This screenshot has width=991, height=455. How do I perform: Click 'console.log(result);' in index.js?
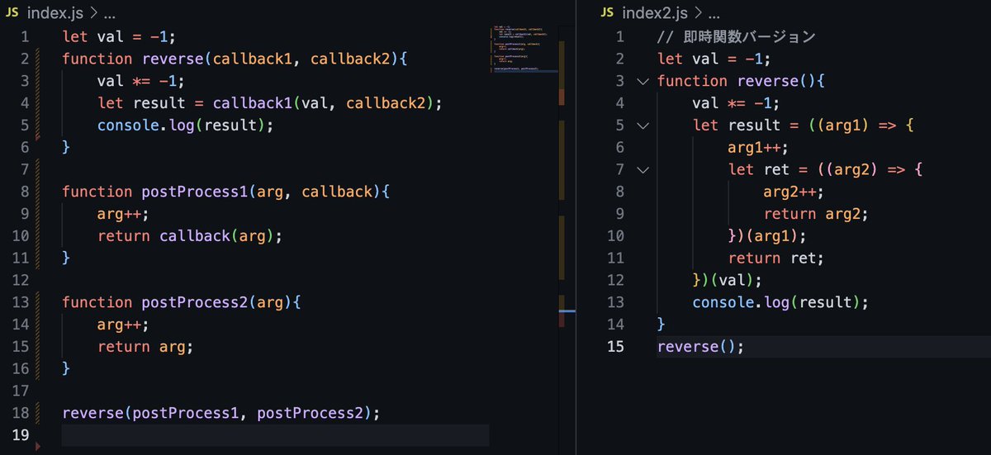click(185, 126)
